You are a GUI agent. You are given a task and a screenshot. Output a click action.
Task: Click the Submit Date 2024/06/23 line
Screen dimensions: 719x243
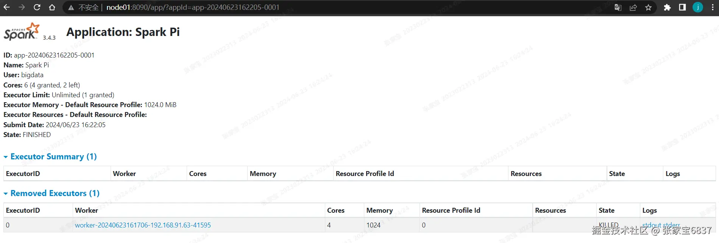[55, 125]
